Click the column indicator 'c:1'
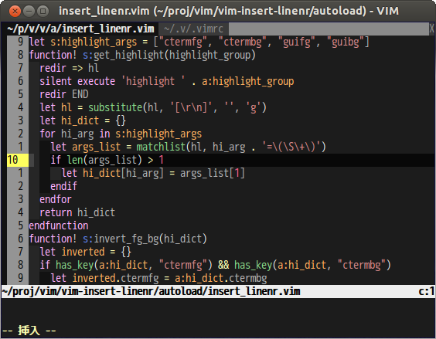 (426, 291)
